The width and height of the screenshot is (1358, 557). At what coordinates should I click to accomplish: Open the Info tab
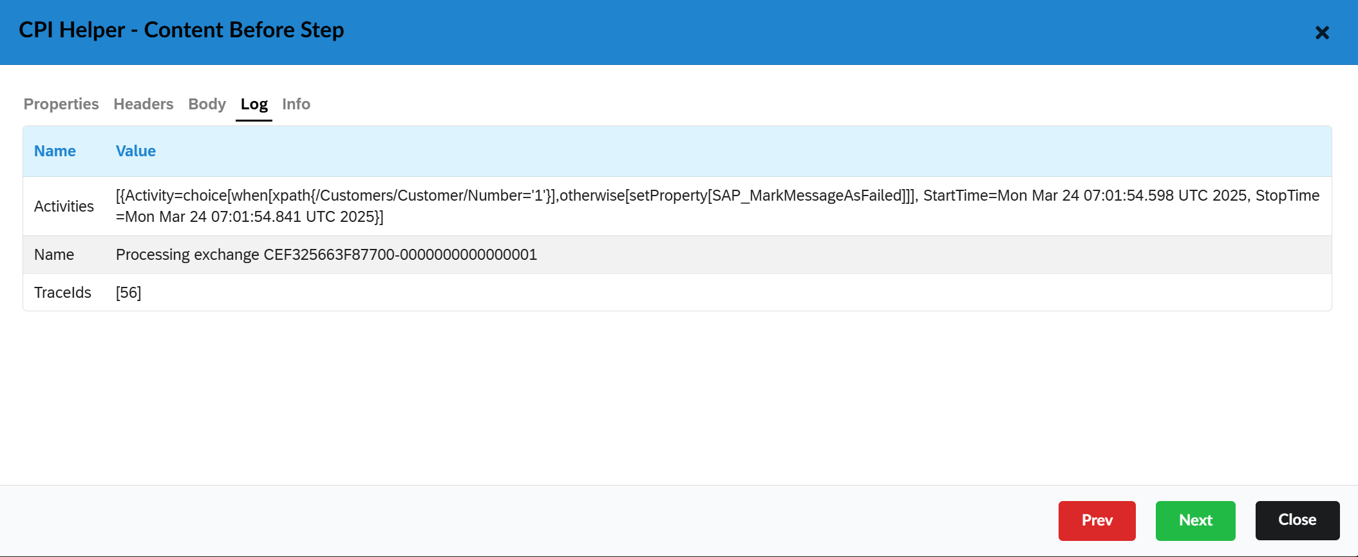tap(296, 104)
